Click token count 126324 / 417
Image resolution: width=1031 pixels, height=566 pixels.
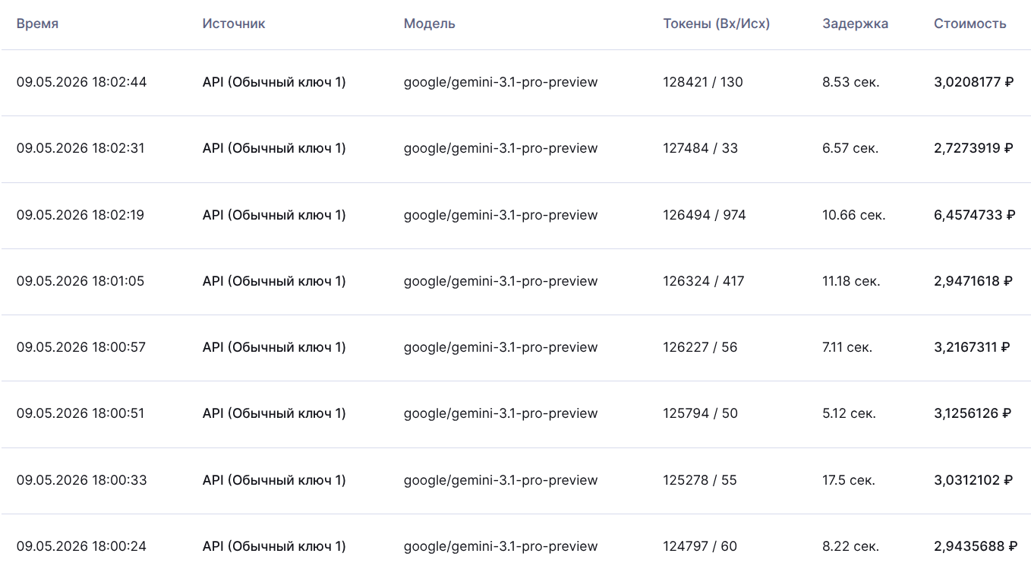[x=704, y=281]
